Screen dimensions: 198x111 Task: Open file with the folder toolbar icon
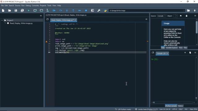pos(10,10)
